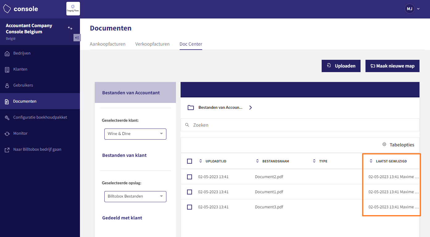Toggle the select-all checkbox in table header
The width and height of the screenshot is (430, 237).
pyautogui.click(x=190, y=161)
